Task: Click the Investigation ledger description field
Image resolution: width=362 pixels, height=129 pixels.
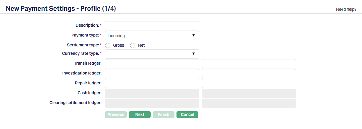Action: tap(249, 74)
